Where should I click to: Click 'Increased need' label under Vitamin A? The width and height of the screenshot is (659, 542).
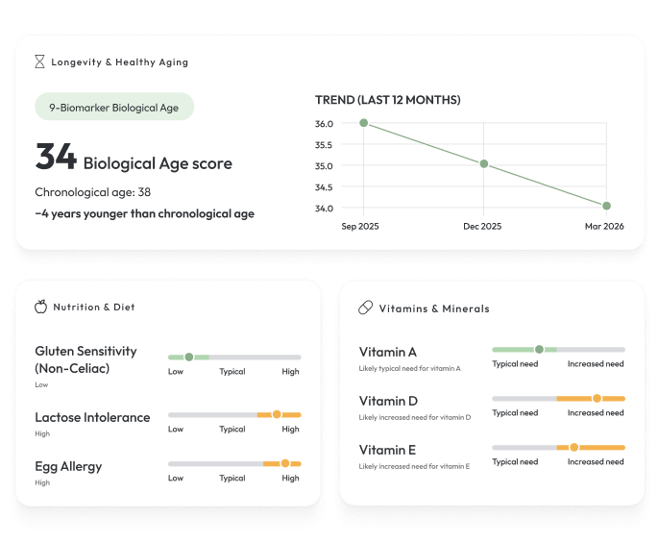(x=596, y=363)
